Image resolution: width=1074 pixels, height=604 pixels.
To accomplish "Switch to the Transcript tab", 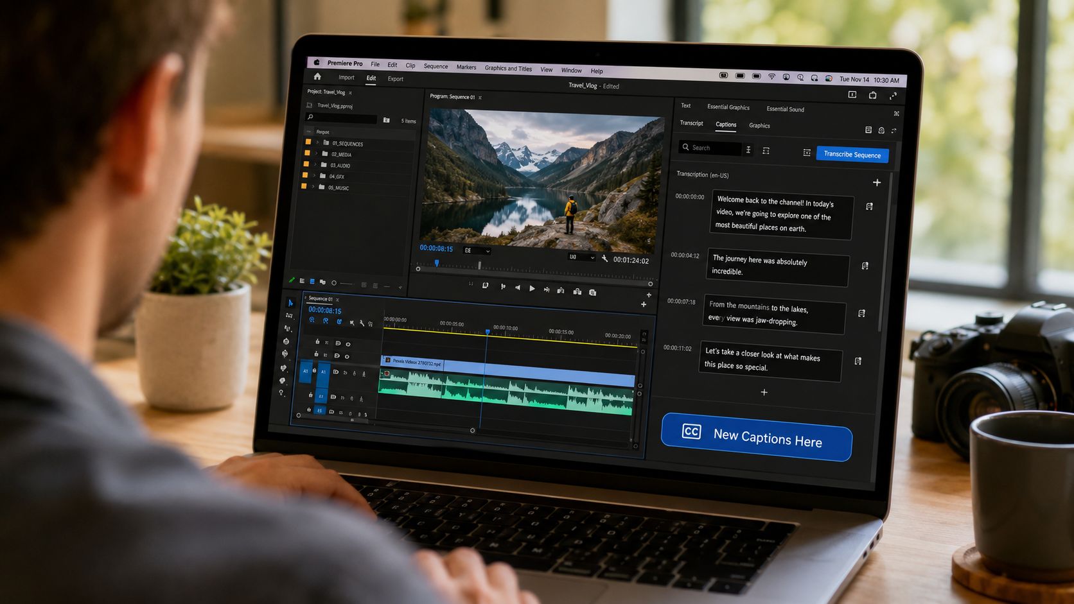I will point(691,123).
